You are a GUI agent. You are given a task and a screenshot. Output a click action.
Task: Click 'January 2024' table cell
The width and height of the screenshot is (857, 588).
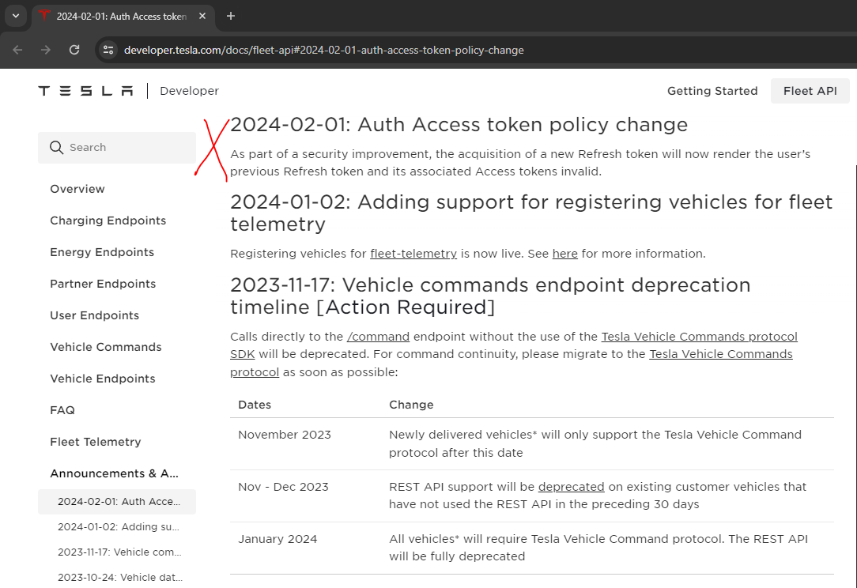277,539
